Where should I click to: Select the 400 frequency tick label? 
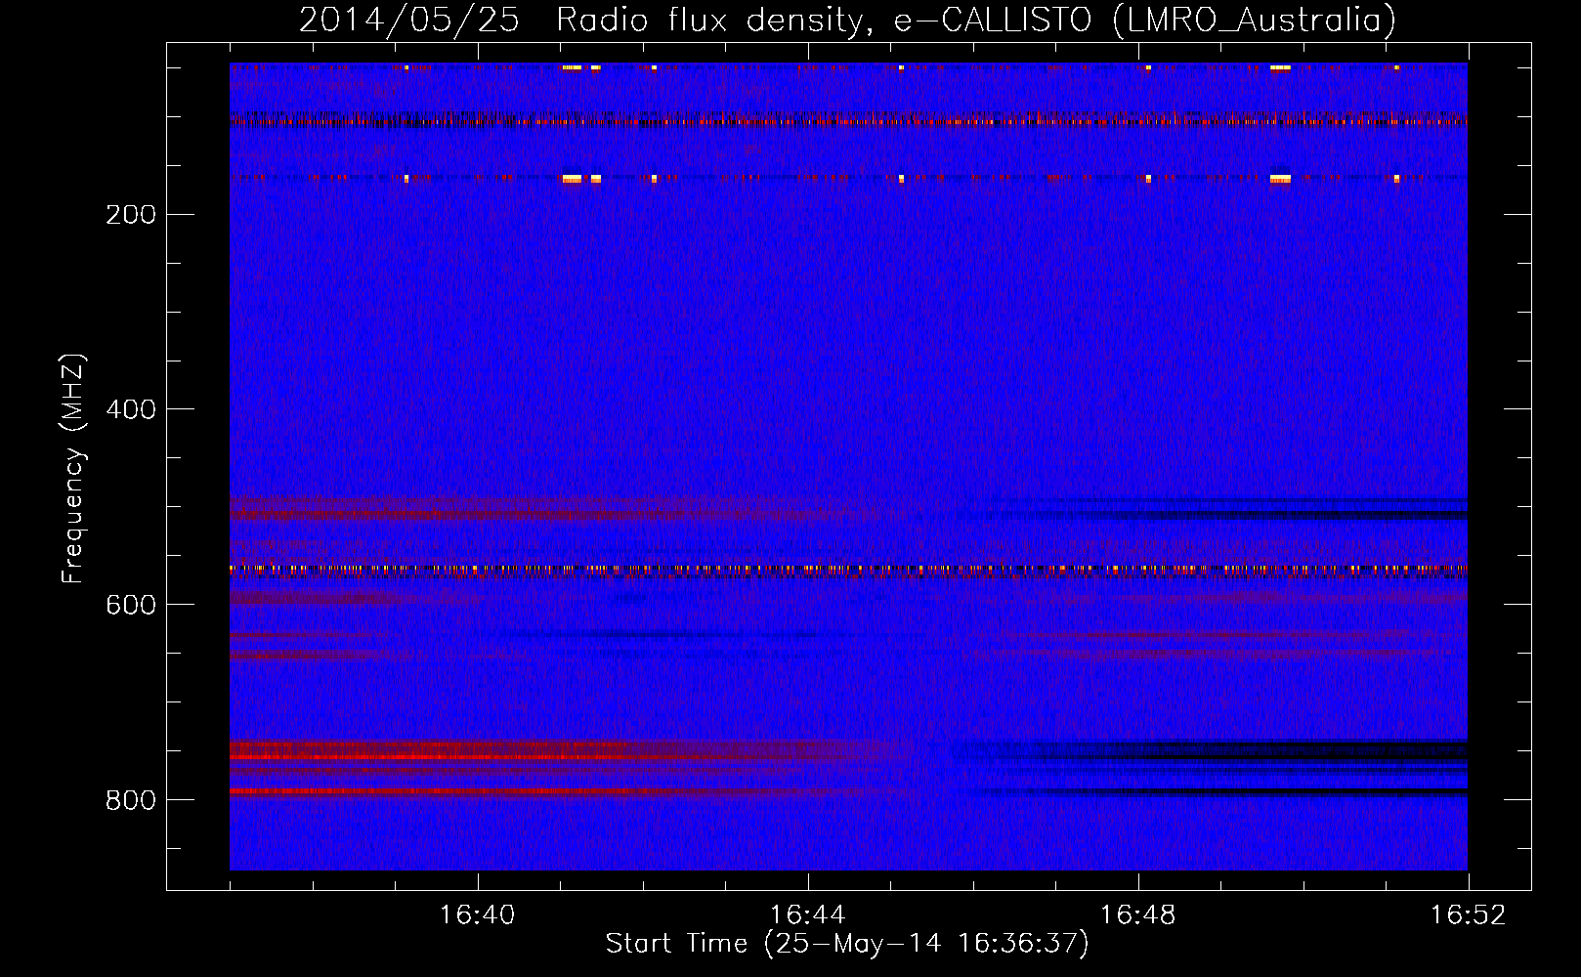[x=131, y=409]
